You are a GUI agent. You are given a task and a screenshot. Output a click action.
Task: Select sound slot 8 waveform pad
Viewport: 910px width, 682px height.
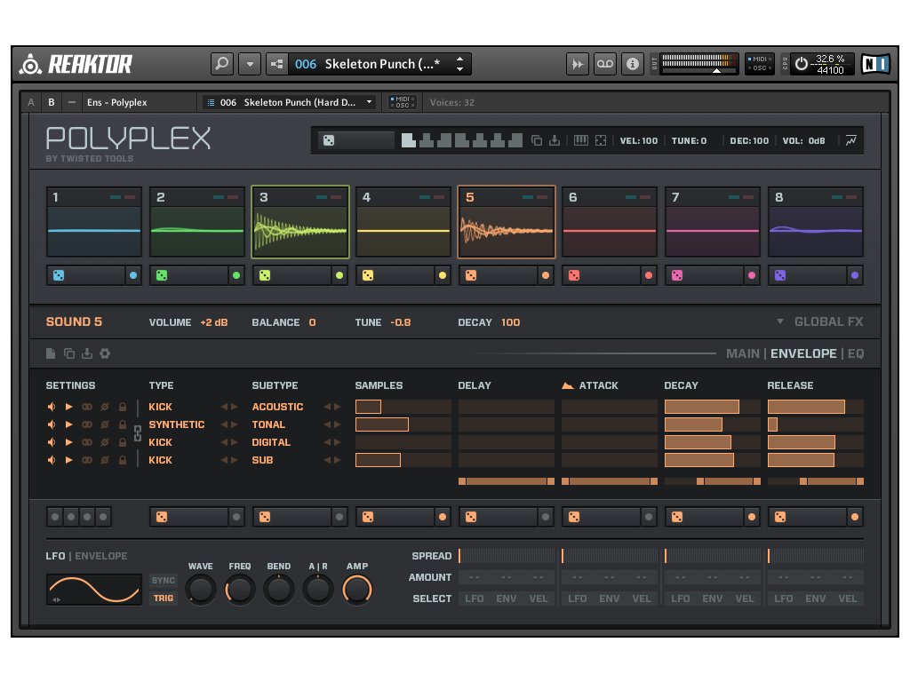815,230
